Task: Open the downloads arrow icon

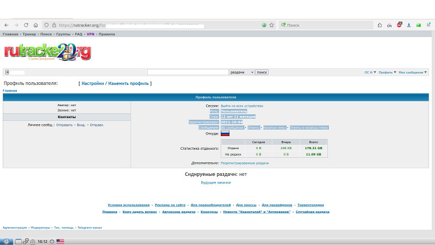Action: coord(409,25)
